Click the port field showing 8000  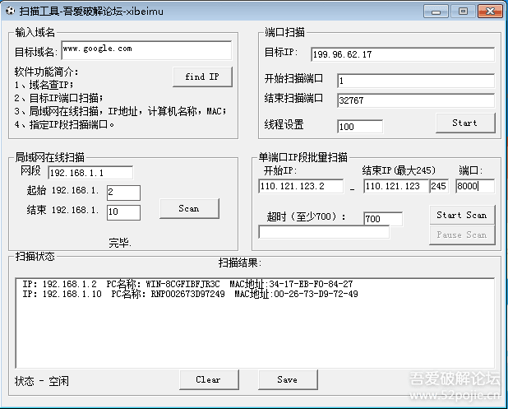pos(474,187)
